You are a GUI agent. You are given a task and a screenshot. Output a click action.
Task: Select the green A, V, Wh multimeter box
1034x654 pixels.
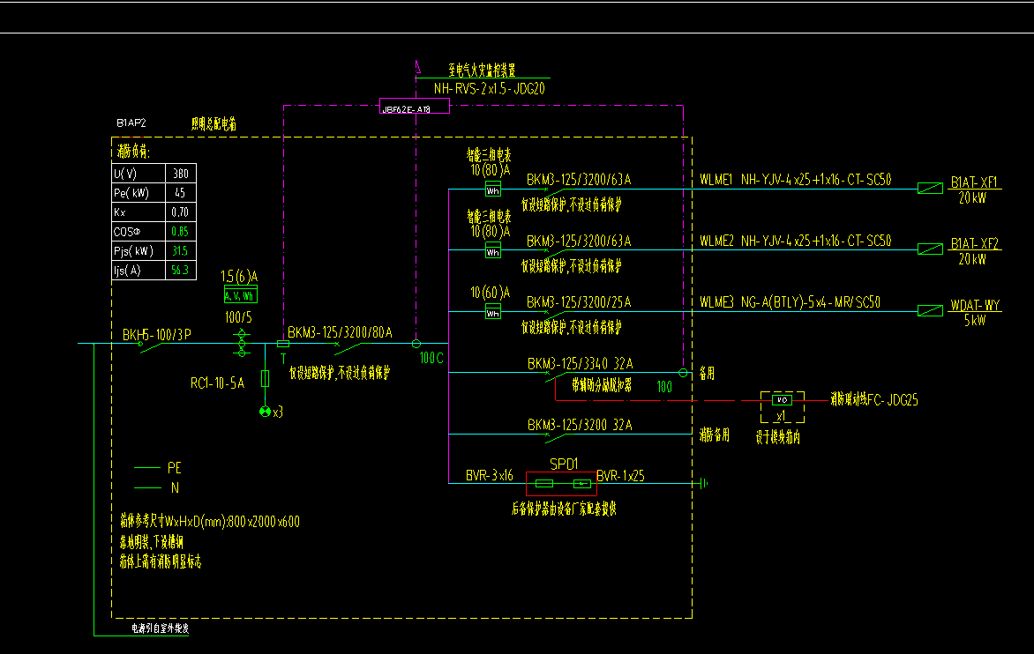241,295
